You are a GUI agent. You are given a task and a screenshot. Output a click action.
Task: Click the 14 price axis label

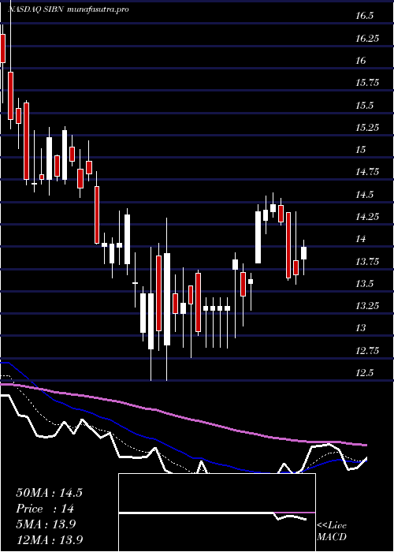pyautogui.click(x=361, y=239)
